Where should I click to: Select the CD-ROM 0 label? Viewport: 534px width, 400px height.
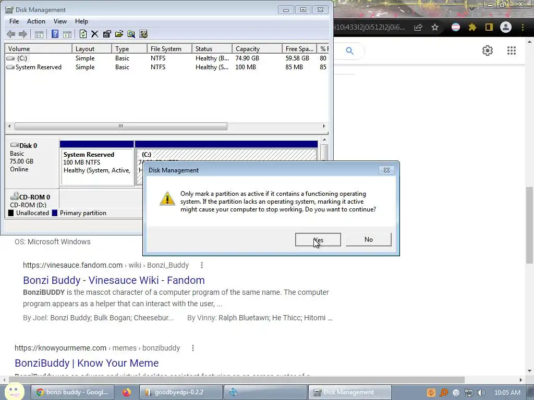34,197
